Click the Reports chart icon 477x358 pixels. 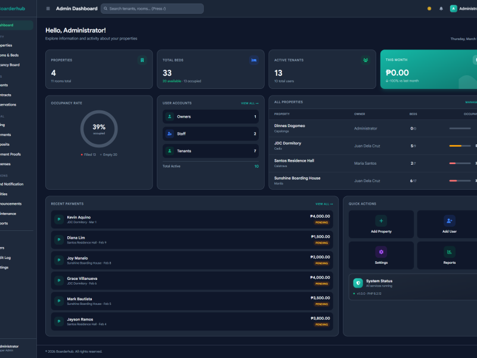click(450, 252)
